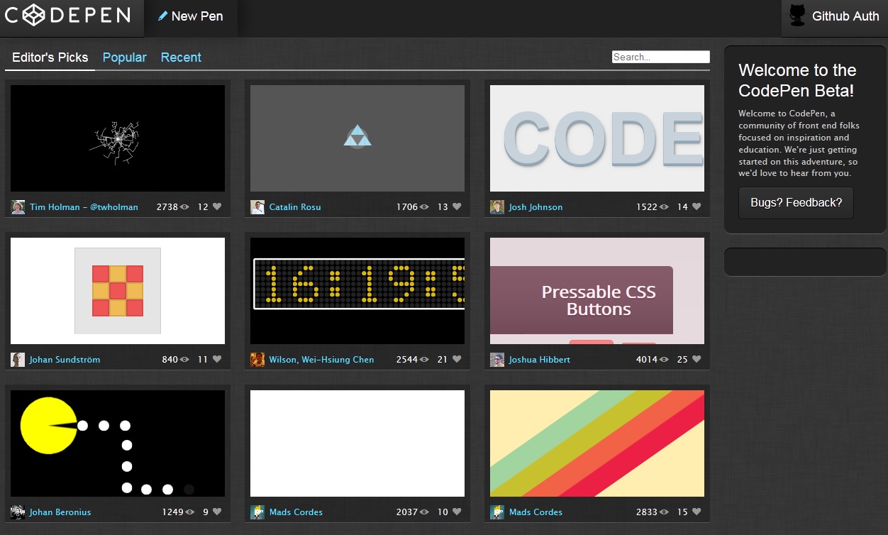This screenshot has width=888, height=535.
Task: Open the 3D CODE text pen thumbnail
Action: pyautogui.click(x=597, y=138)
